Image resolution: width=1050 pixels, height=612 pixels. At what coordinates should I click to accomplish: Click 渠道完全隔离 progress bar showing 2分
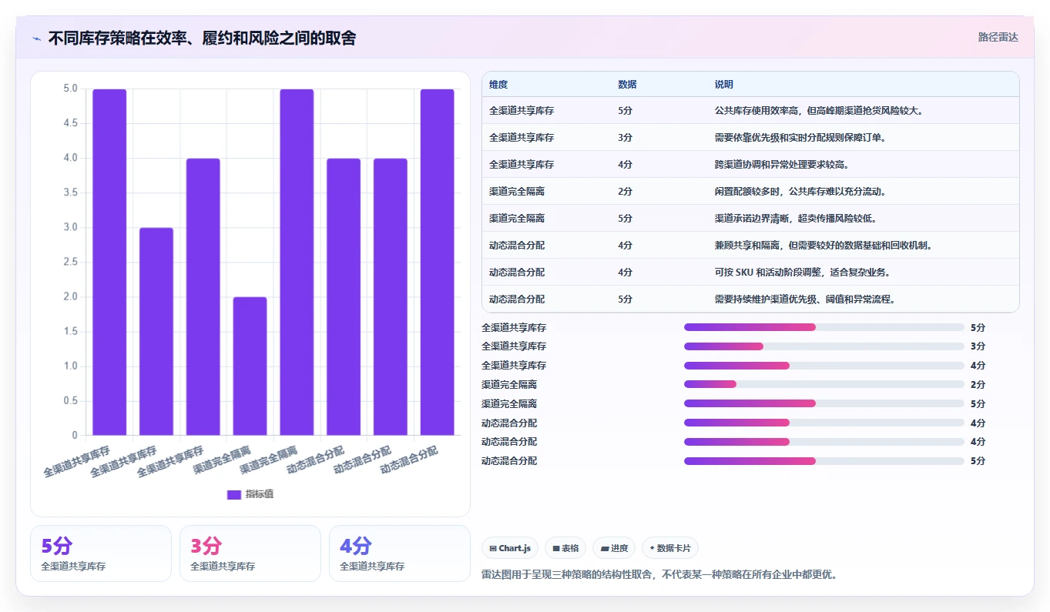tap(824, 384)
